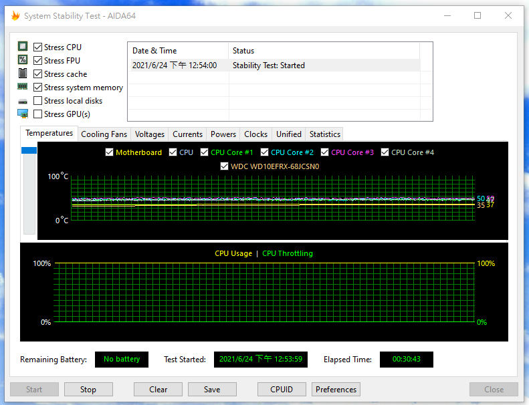Image resolution: width=529 pixels, height=405 pixels.
Task: Open Preferences dialog
Action: click(336, 390)
